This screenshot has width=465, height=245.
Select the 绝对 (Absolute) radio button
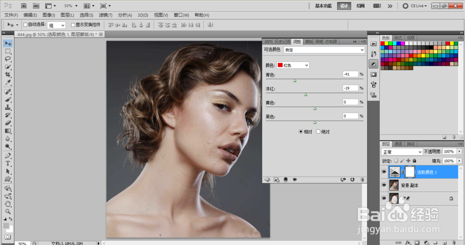tap(319, 131)
